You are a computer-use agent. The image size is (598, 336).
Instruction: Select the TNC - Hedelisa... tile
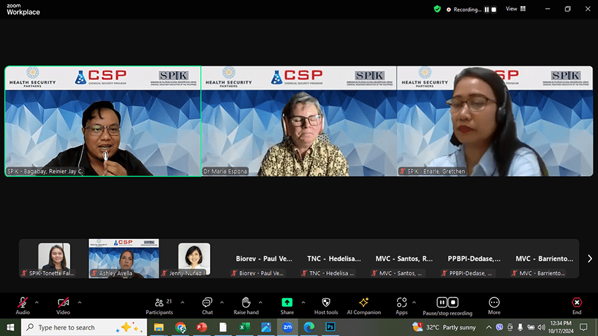(334, 259)
